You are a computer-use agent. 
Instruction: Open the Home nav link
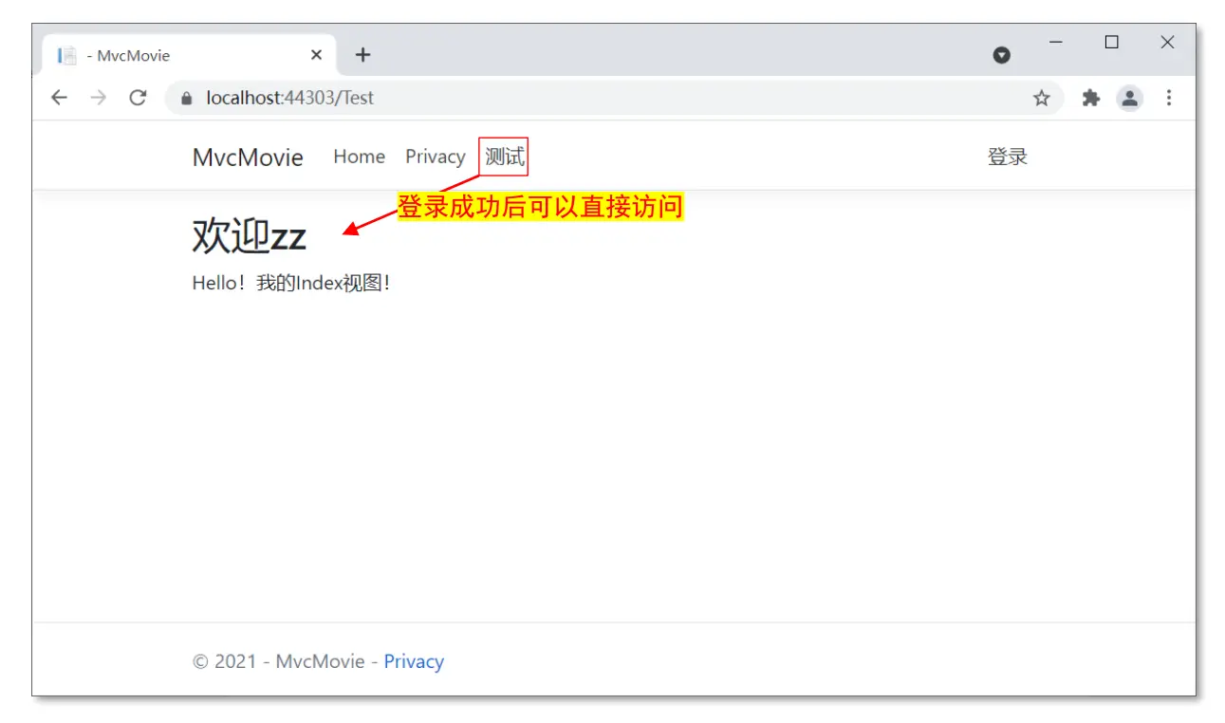(x=359, y=157)
